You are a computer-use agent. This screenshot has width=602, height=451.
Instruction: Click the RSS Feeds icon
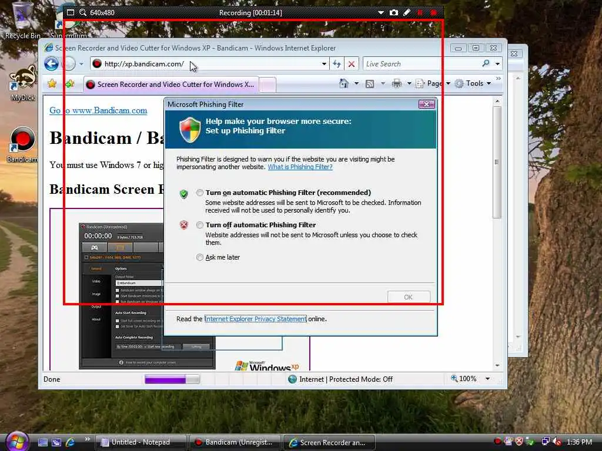(370, 83)
